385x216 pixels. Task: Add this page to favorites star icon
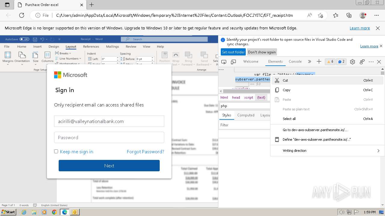point(320,15)
